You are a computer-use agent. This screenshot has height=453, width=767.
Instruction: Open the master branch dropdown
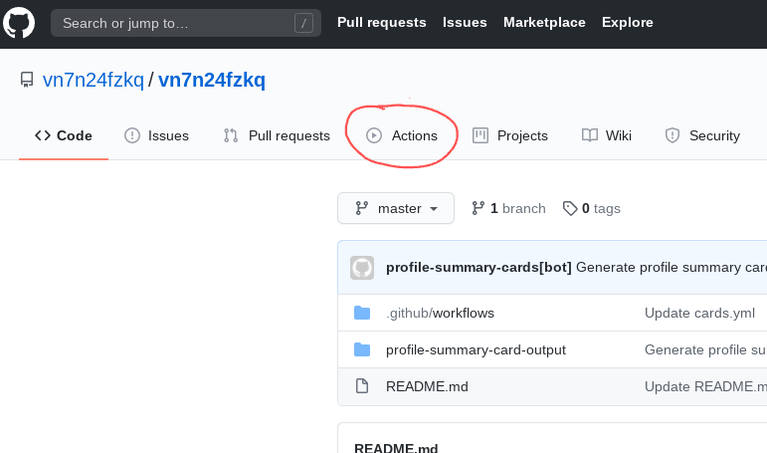click(x=396, y=208)
